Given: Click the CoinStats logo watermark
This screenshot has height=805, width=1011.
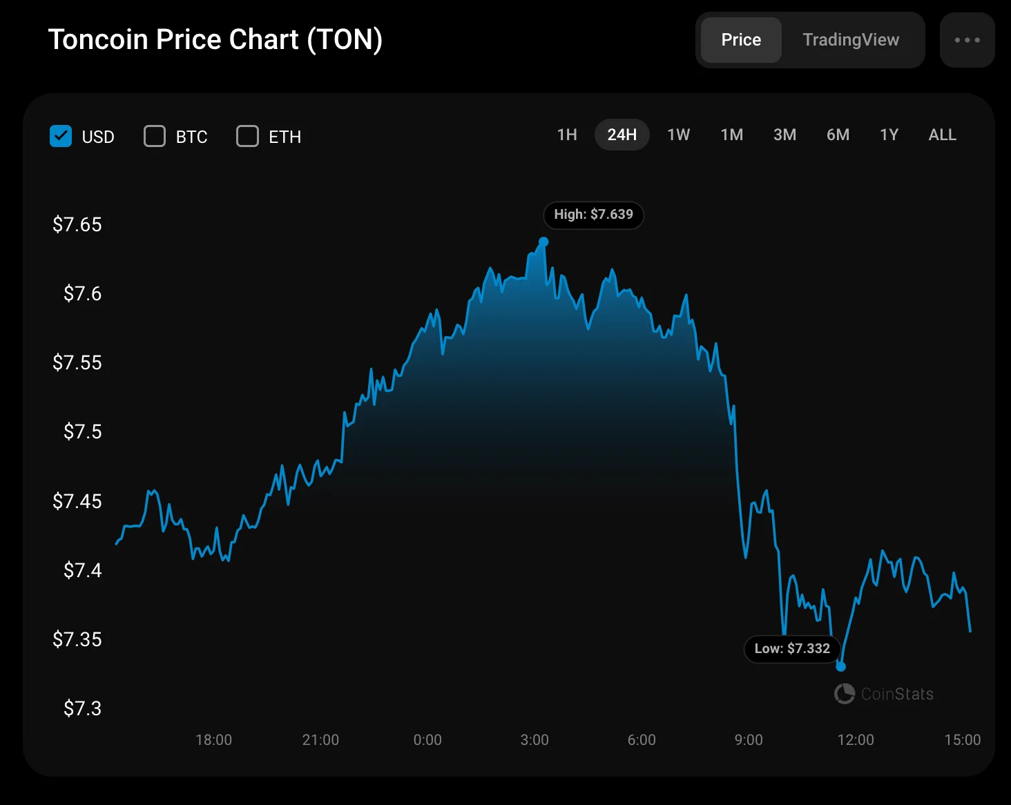Looking at the screenshot, I should [884, 694].
